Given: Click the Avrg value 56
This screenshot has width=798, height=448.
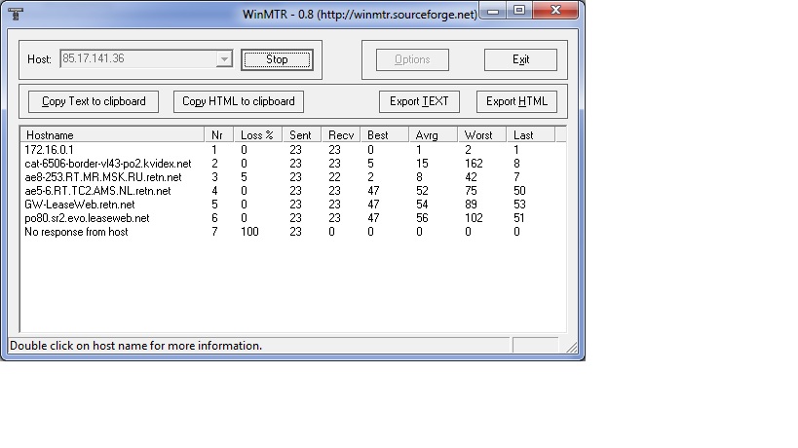Looking at the screenshot, I should 422,218.
